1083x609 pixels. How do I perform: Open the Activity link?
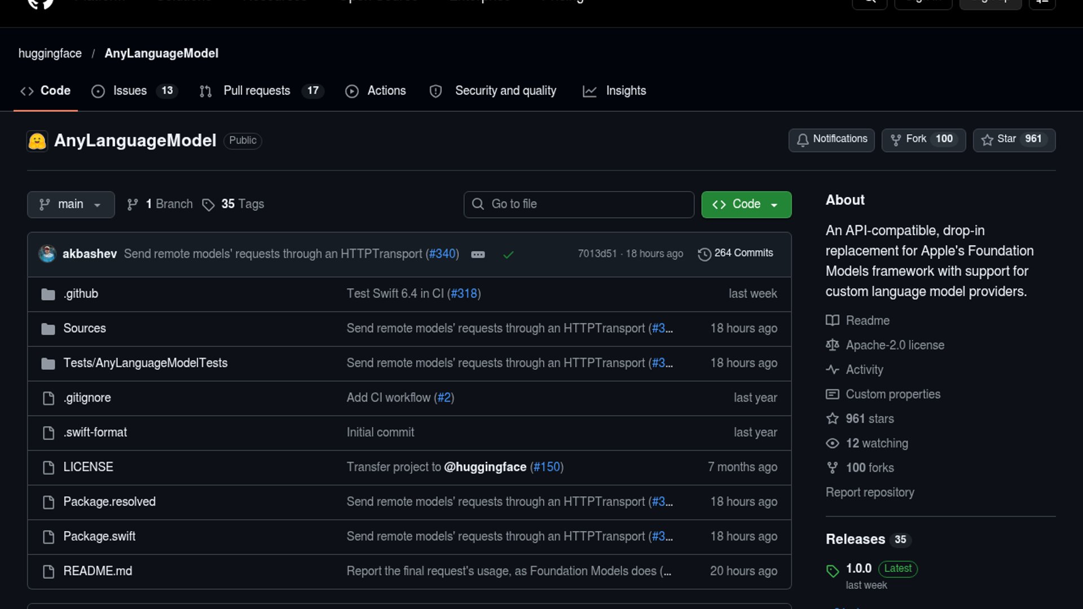(x=855, y=370)
